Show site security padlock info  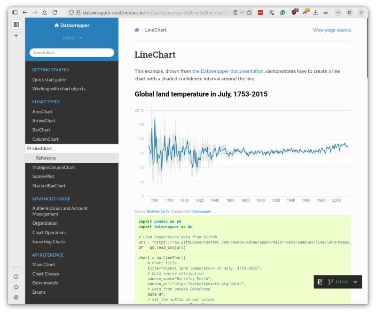click(78, 13)
